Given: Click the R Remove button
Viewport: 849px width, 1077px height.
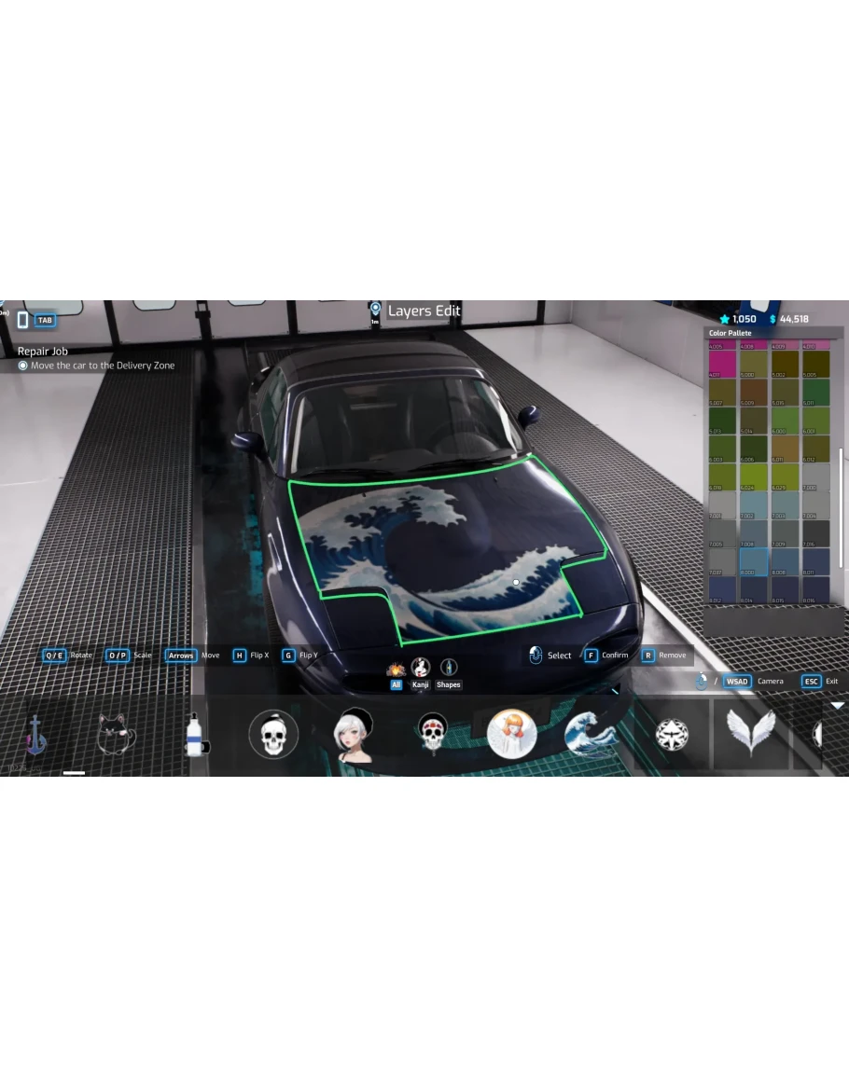Looking at the screenshot, I should tap(648, 656).
